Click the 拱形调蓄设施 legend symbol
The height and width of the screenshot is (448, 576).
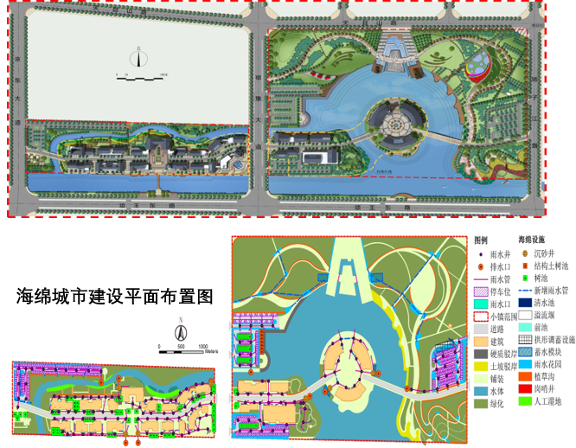[x=524, y=342]
